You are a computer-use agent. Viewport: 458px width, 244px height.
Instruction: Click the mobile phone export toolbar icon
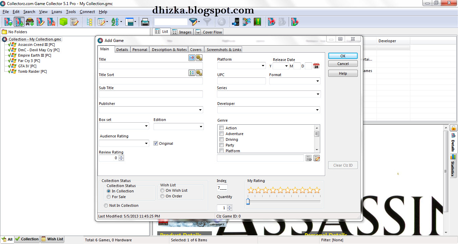point(236,22)
